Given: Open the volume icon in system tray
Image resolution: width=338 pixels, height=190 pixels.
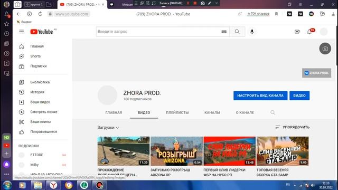Looking at the screenshot, I should tap(313, 185).
